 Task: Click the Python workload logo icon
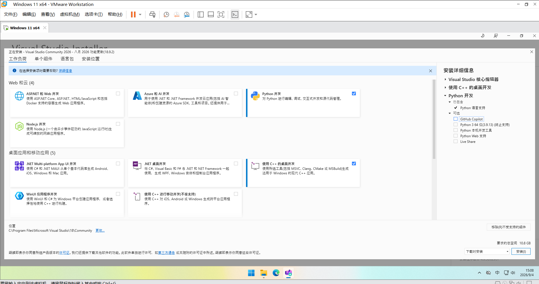[x=255, y=96]
